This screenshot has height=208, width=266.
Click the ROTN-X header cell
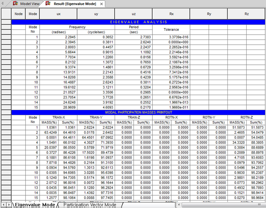point(171,117)
